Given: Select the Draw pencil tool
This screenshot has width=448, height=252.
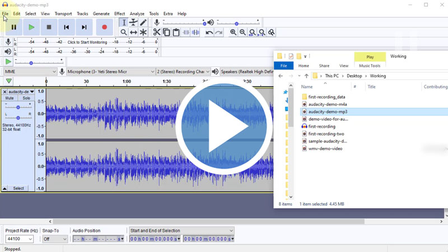Looking at the screenshot, I should [143, 22].
